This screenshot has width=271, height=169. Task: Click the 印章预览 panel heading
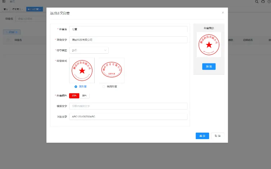click(209, 28)
